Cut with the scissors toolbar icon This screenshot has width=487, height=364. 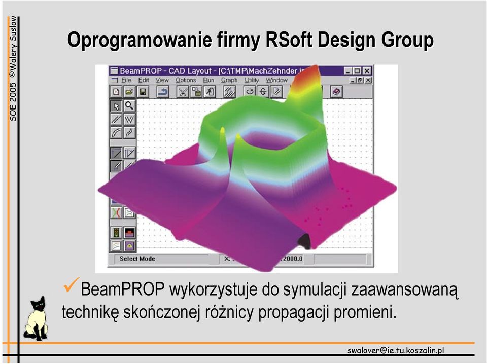point(183,92)
